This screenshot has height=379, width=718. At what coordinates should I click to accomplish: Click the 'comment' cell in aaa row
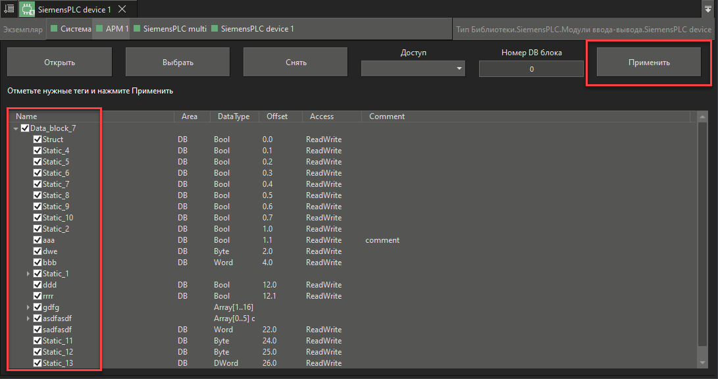click(x=382, y=240)
